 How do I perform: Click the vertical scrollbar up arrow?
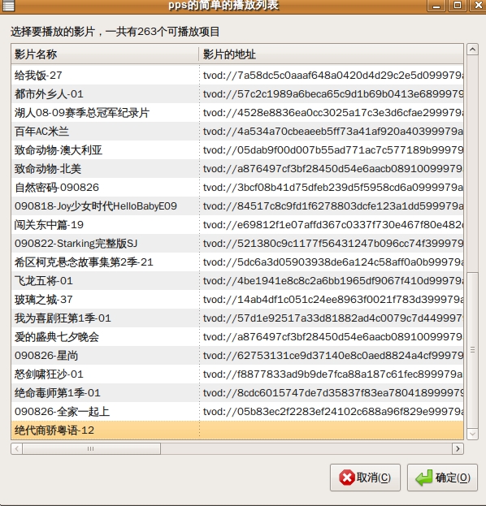point(472,50)
